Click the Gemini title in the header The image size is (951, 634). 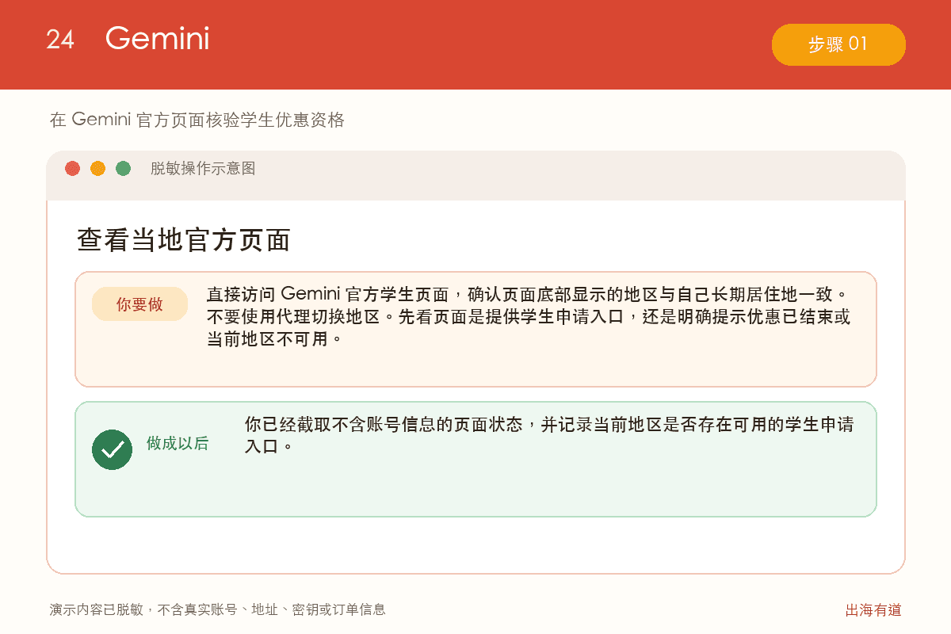[158, 38]
